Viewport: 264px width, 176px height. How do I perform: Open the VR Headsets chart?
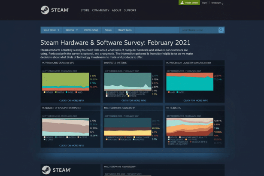pos(190,127)
